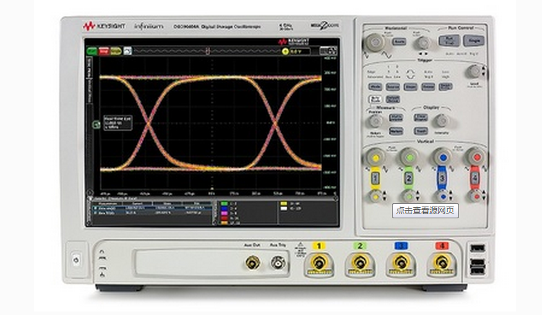
Task: Click the Aux Out BNC connector
Action: click(x=253, y=262)
